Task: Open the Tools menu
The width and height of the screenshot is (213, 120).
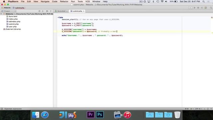Action: tap(80, 1)
